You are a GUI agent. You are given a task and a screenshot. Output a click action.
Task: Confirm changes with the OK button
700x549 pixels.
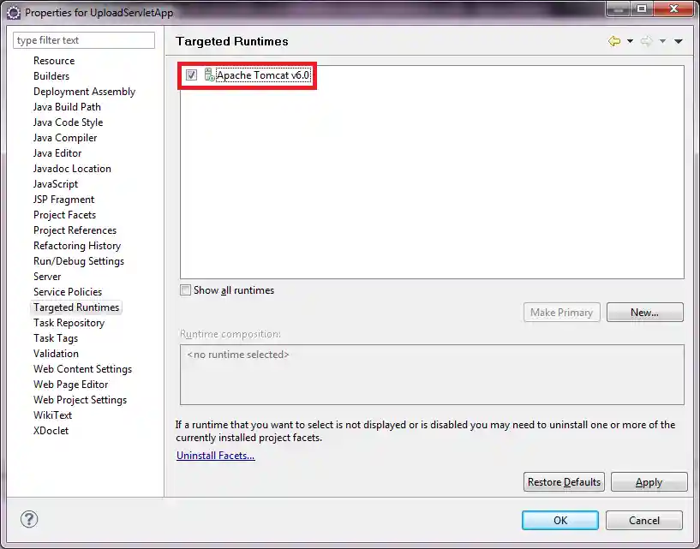tap(559, 520)
